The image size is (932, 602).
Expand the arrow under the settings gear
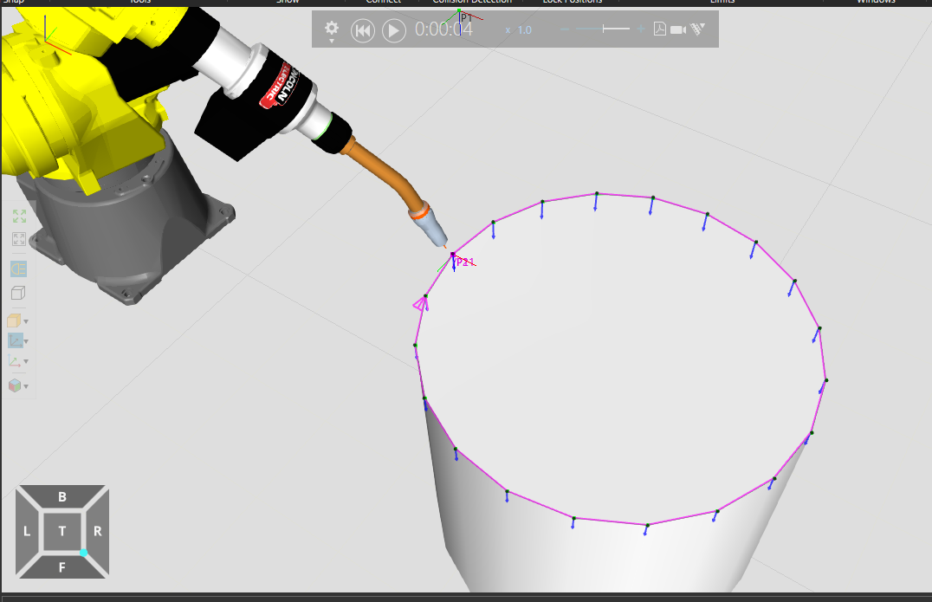pyautogui.click(x=332, y=41)
